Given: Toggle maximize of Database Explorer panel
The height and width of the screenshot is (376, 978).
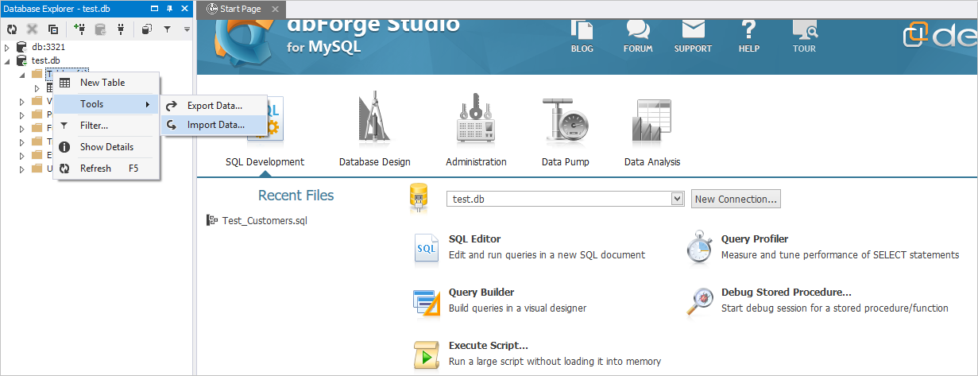Looking at the screenshot, I should tap(156, 9).
